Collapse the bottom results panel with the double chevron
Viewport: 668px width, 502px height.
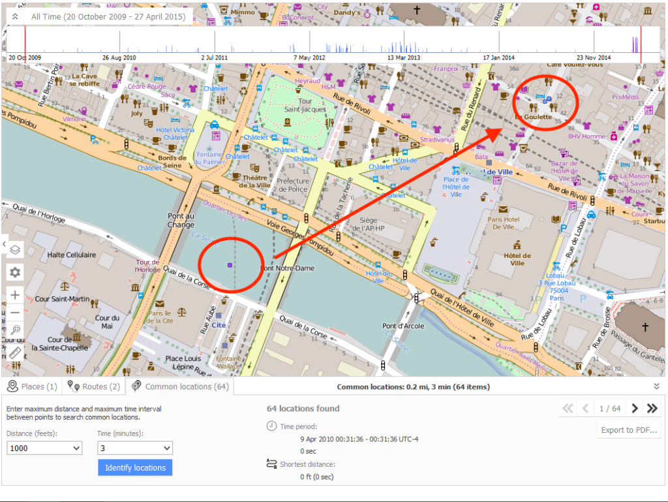click(656, 386)
